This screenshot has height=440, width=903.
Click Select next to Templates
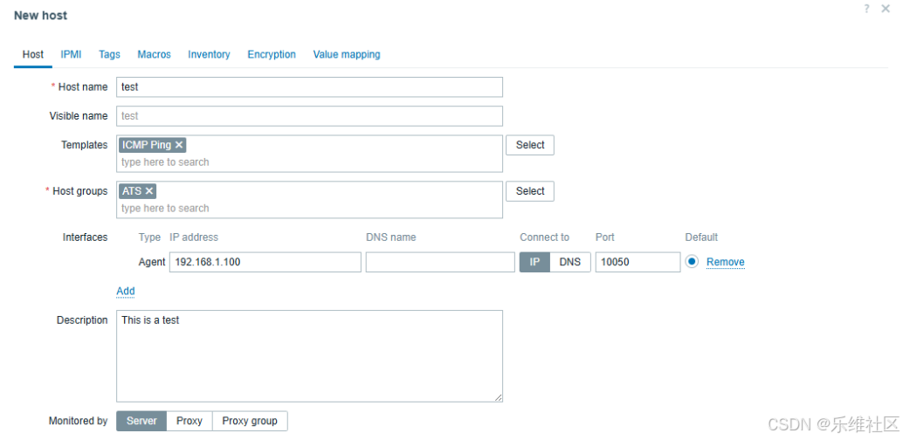[530, 145]
